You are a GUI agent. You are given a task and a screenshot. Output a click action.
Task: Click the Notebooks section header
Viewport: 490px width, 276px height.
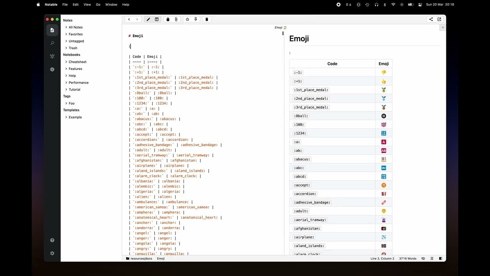coord(72,55)
